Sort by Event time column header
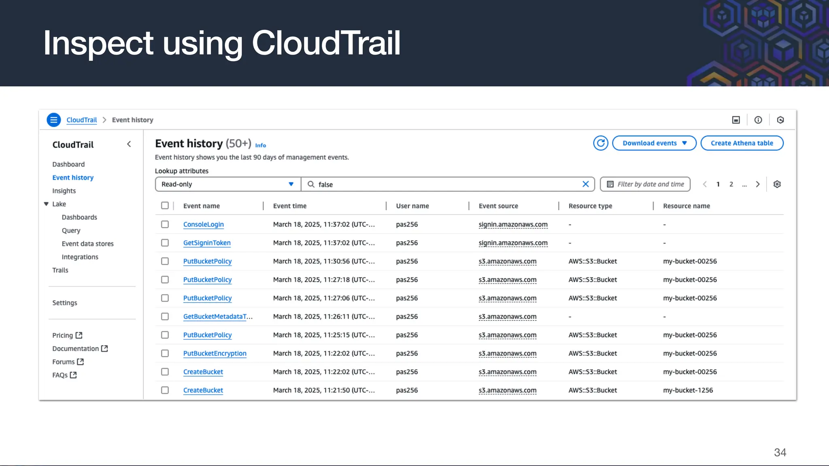The image size is (829, 466). pyautogui.click(x=290, y=205)
